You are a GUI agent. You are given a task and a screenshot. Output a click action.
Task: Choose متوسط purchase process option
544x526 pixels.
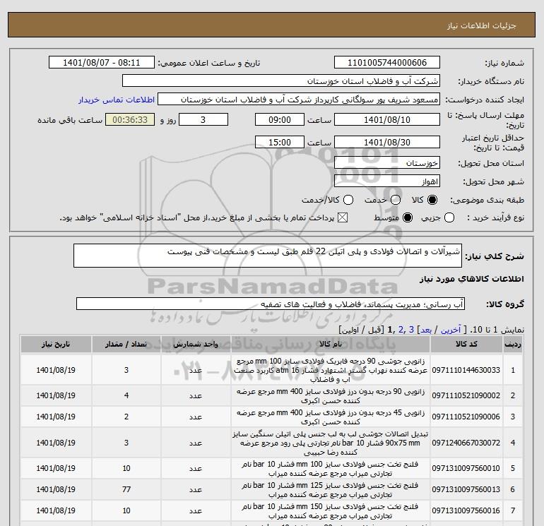click(x=408, y=217)
